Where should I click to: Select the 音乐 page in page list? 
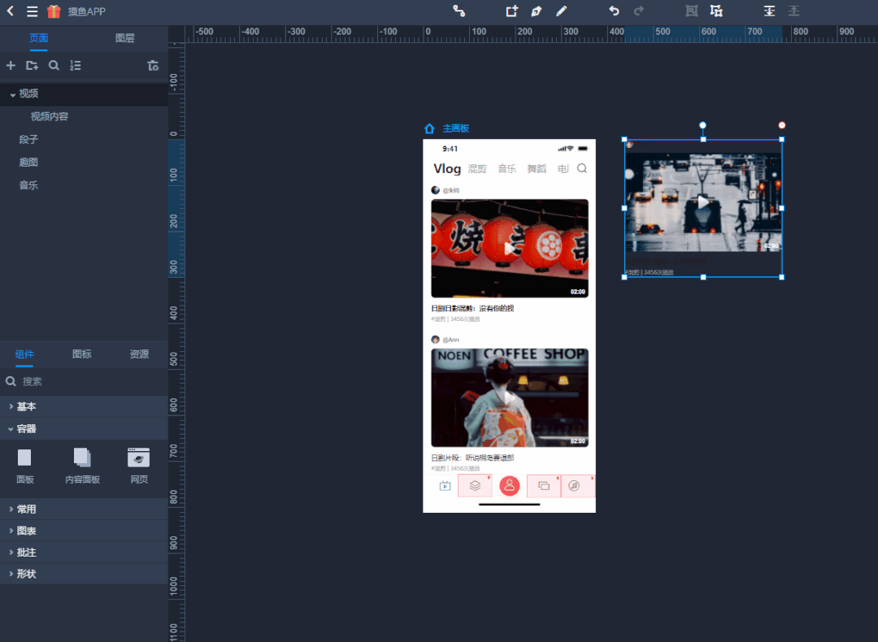pyautogui.click(x=28, y=185)
